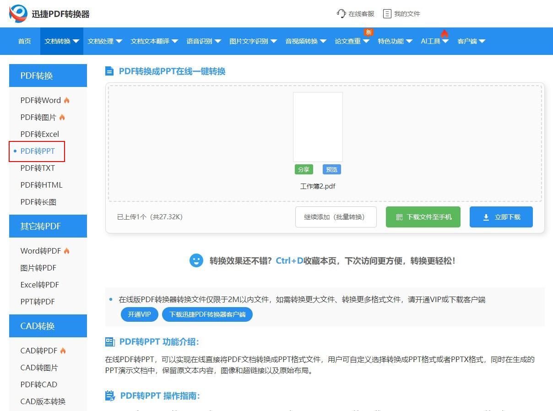
Task: Select CAD版本转换 in the sidebar
Action: pyautogui.click(x=43, y=401)
